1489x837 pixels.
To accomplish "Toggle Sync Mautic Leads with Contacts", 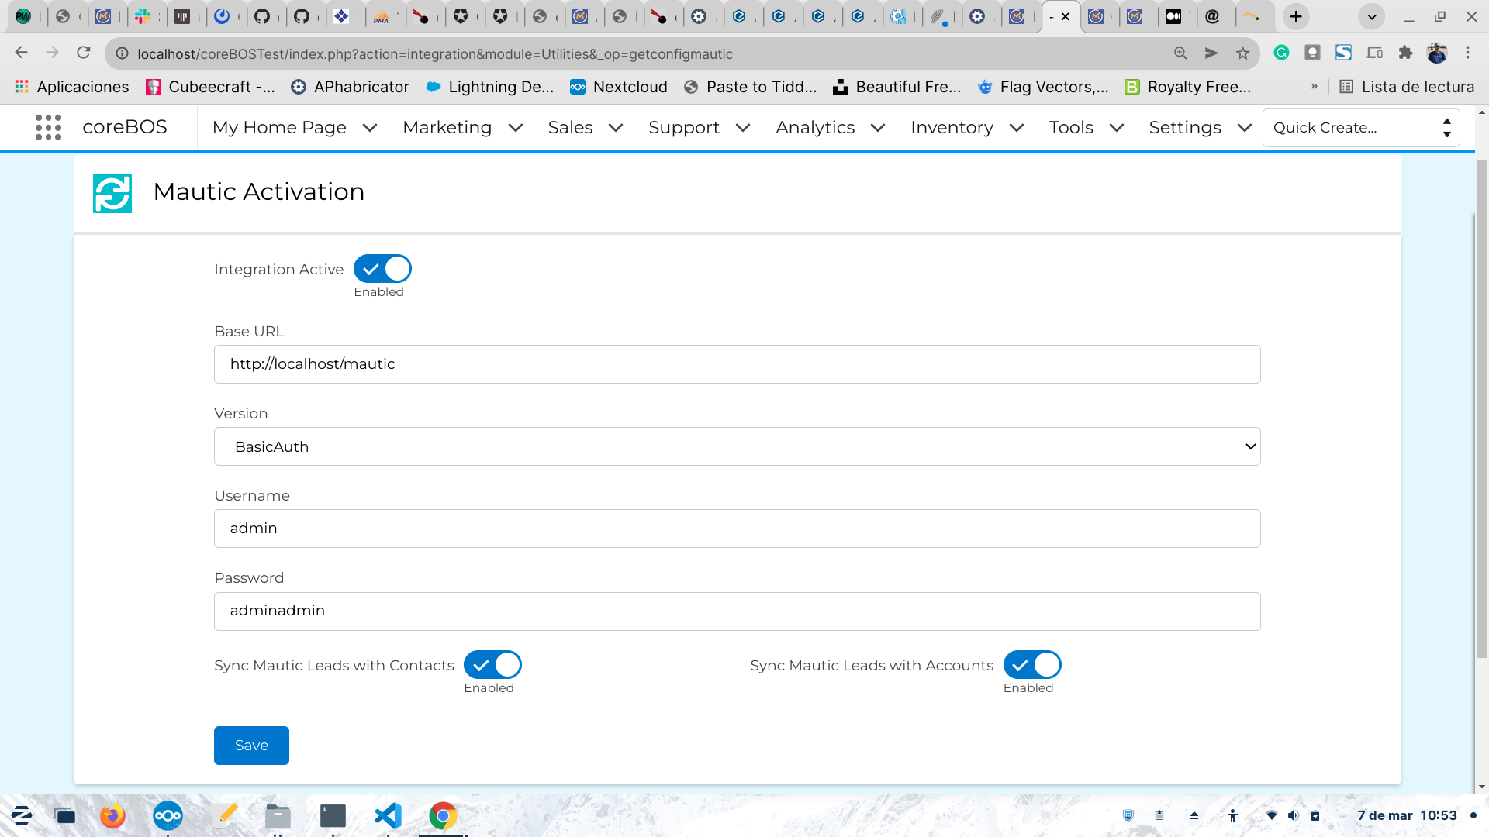I will click(x=492, y=665).
